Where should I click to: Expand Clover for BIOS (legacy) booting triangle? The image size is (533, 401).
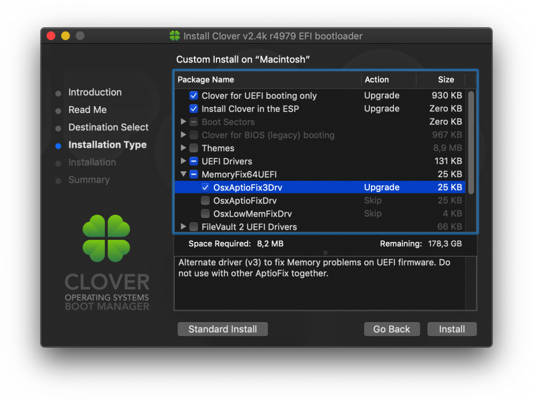point(183,135)
